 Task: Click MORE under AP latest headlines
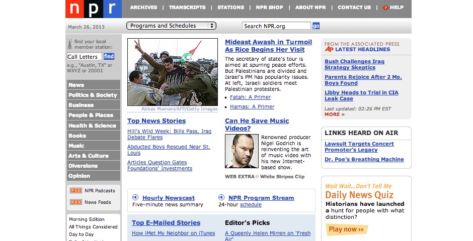pyautogui.click(x=335, y=114)
